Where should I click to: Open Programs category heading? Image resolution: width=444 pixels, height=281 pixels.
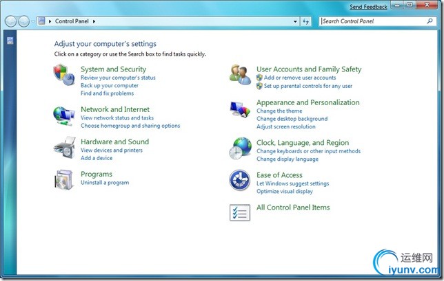point(97,174)
